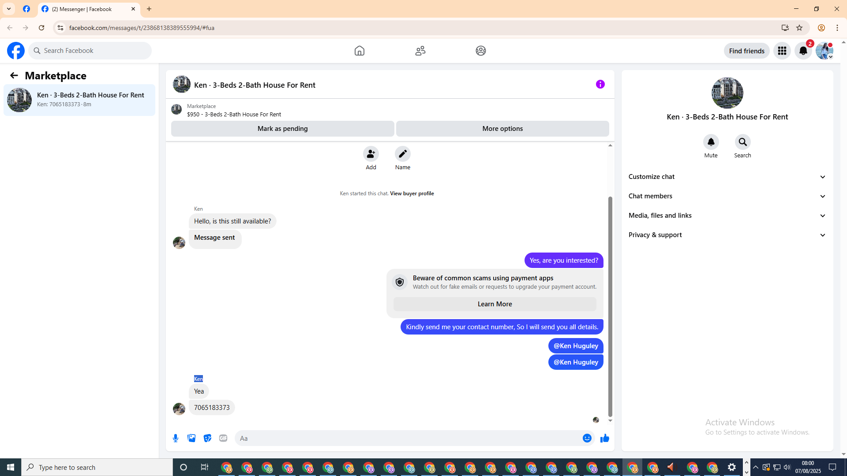The width and height of the screenshot is (847, 476).
Task: Install app icon in address bar
Action: click(785, 28)
